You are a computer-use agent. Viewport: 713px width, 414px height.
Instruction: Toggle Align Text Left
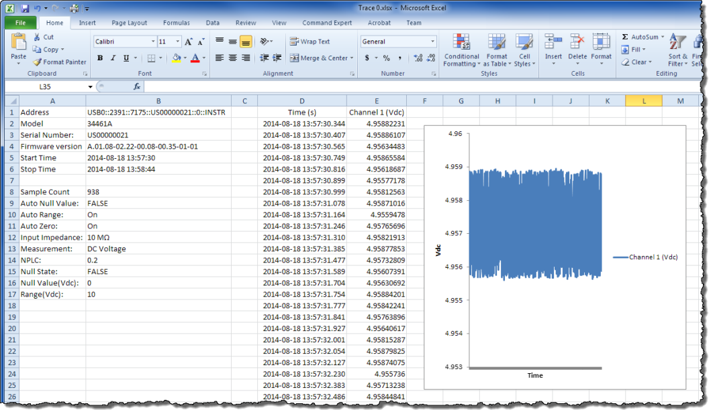pos(220,58)
